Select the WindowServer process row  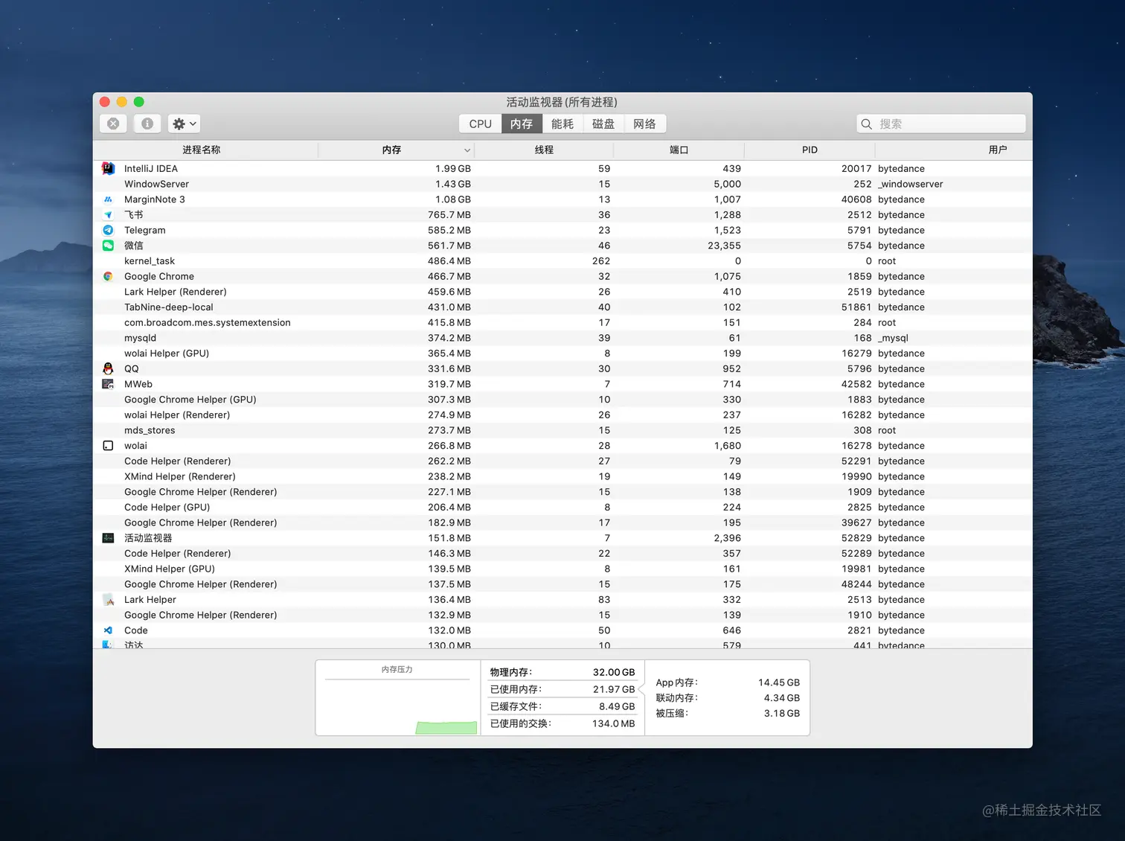coord(562,184)
